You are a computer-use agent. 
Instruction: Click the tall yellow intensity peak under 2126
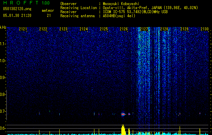(123, 130)
